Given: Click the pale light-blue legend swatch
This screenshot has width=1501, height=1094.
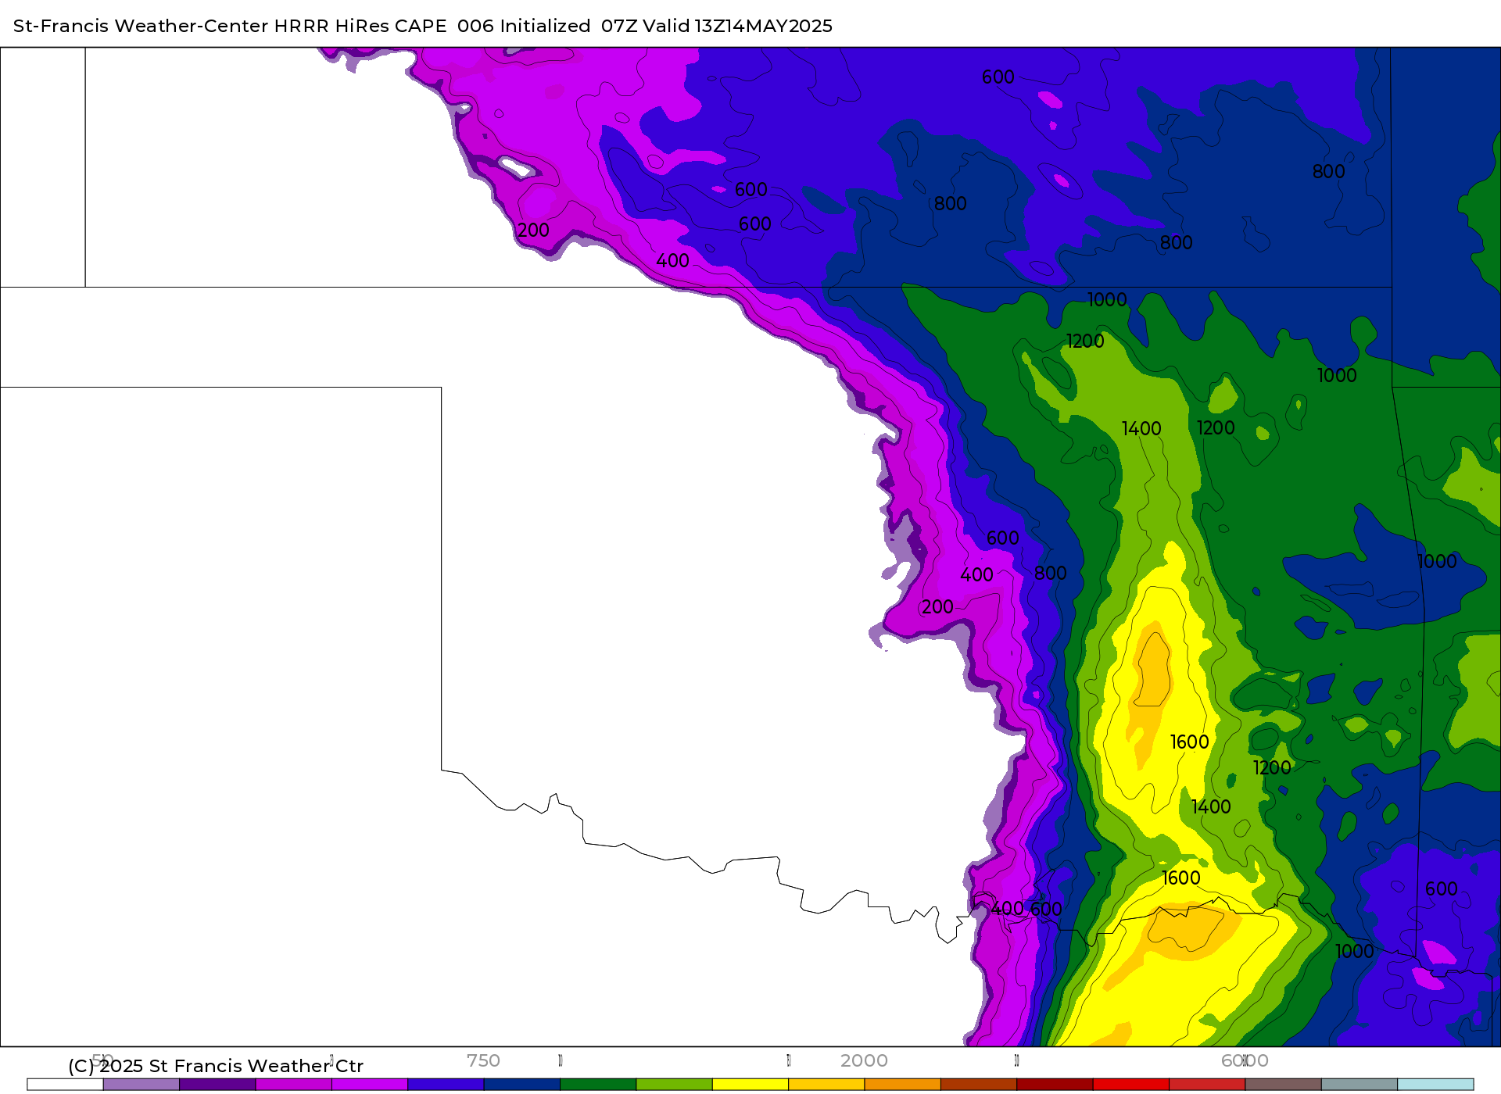Looking at the screenshot, I should tap(1435, 1085).
